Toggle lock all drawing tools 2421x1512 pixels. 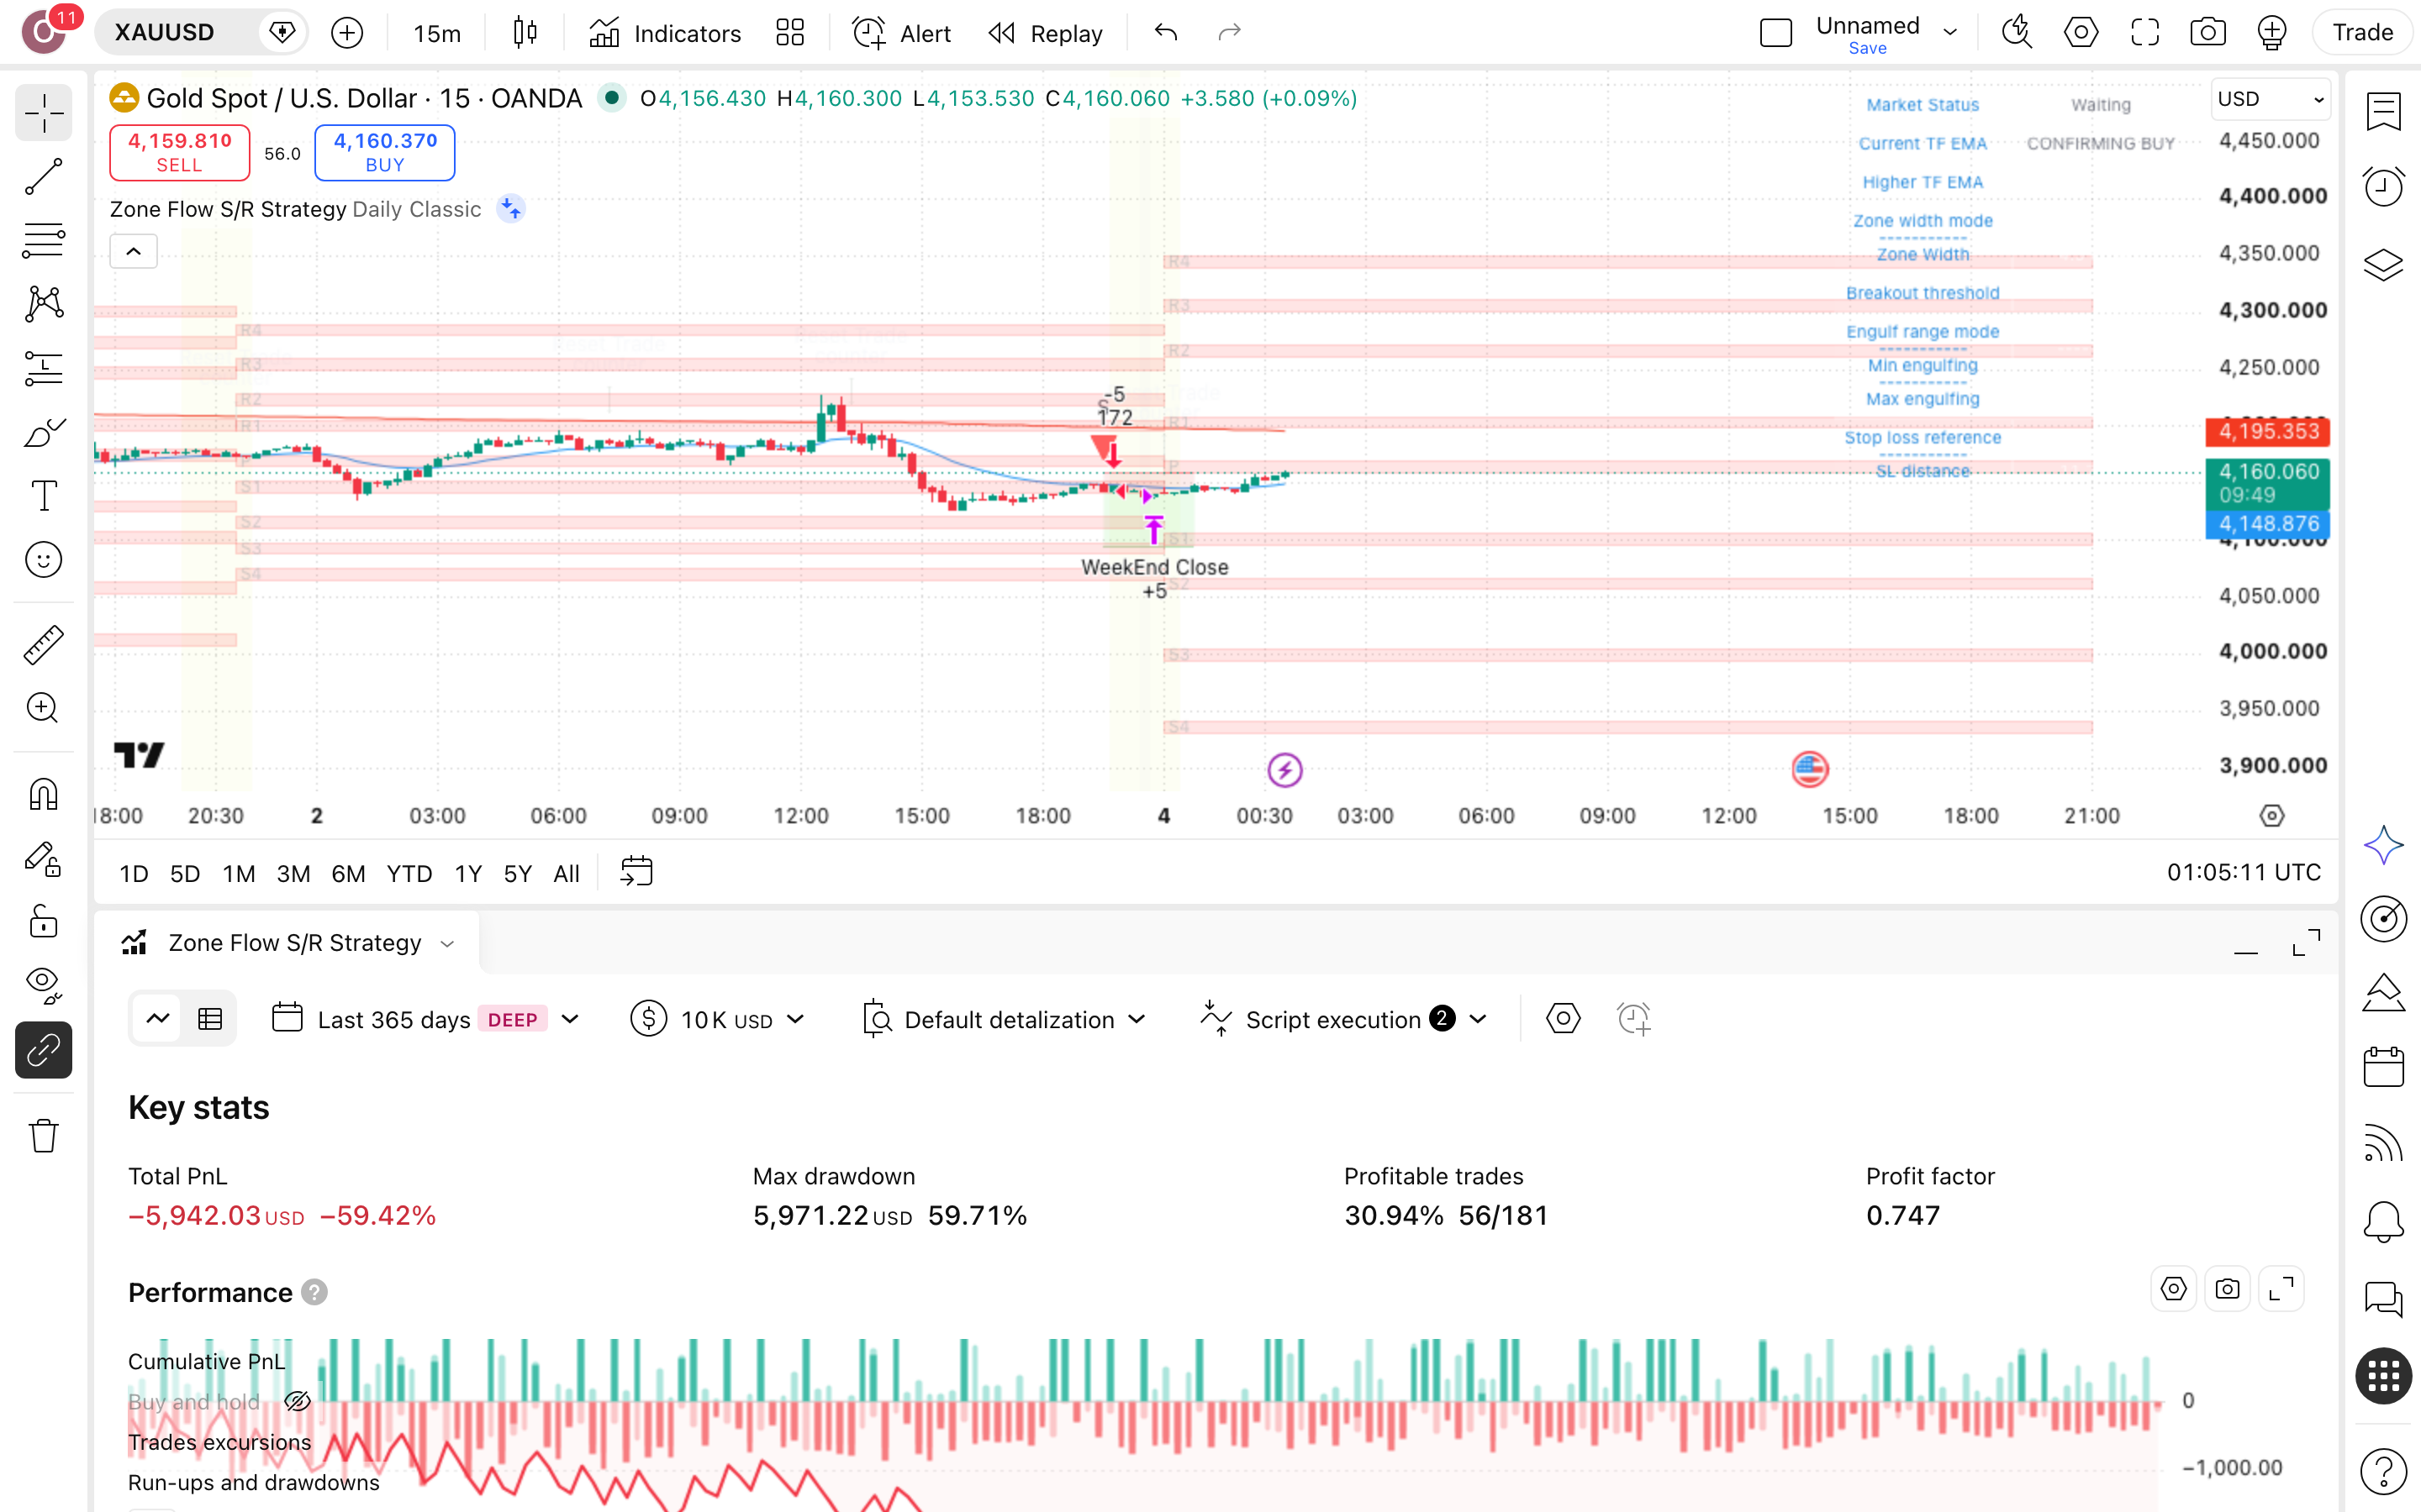[43, 922]
